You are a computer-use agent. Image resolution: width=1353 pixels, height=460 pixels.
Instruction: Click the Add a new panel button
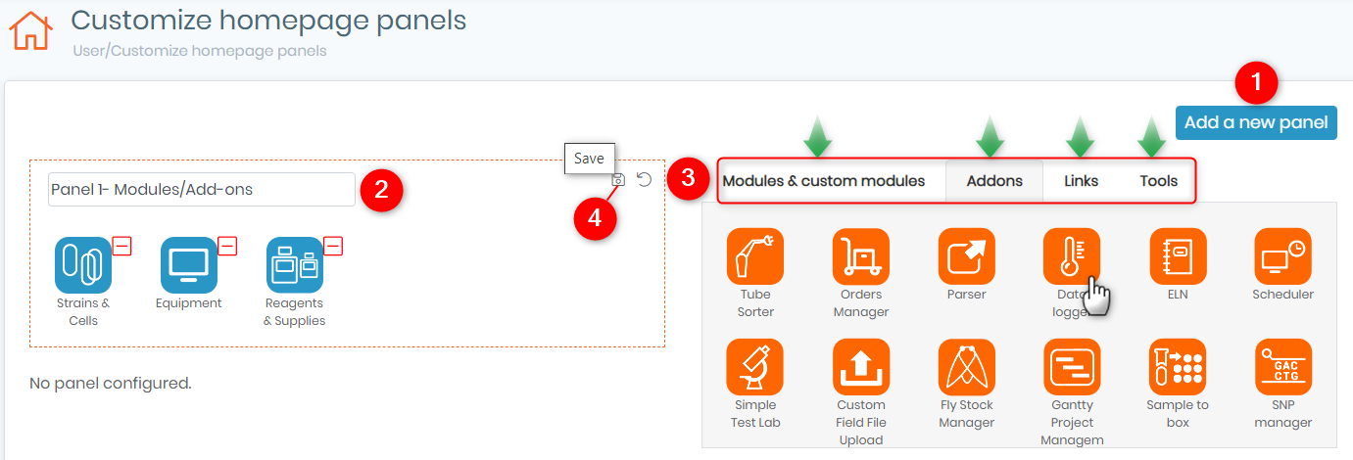pyautogui.click(x=1256, y=122)
